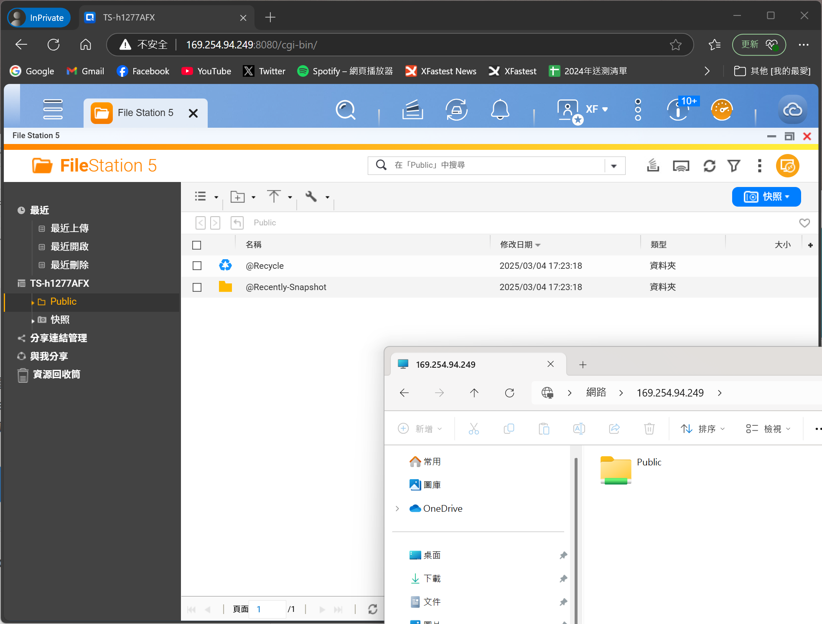
Task: Click the File Station background tasks stack icon
Action: (653, 166)
